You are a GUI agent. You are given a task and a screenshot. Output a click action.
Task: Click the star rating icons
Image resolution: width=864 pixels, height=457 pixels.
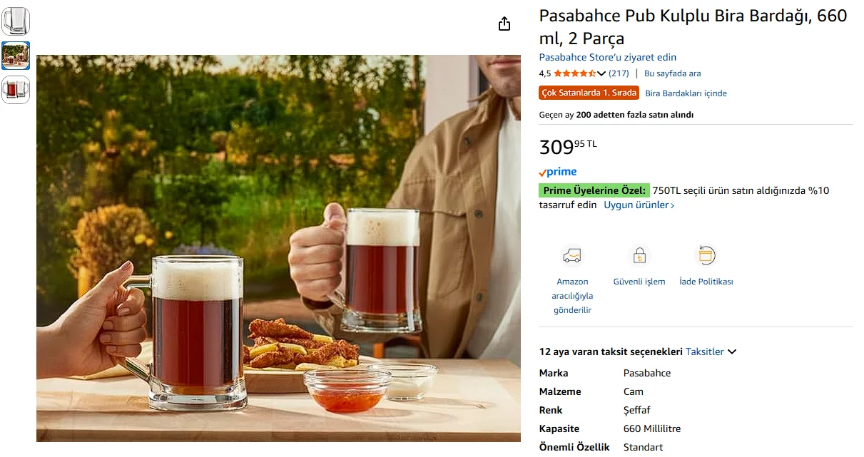(574, 73)
